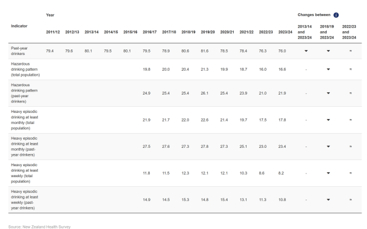Click the Past-year drinkers 2013/14 down arrow
The width and height of the screenshot is (367, 229).
[306, 51]
